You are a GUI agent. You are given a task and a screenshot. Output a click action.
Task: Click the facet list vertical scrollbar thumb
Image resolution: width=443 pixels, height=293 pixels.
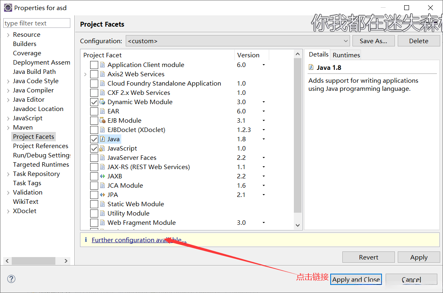click(x=297, y=135)
